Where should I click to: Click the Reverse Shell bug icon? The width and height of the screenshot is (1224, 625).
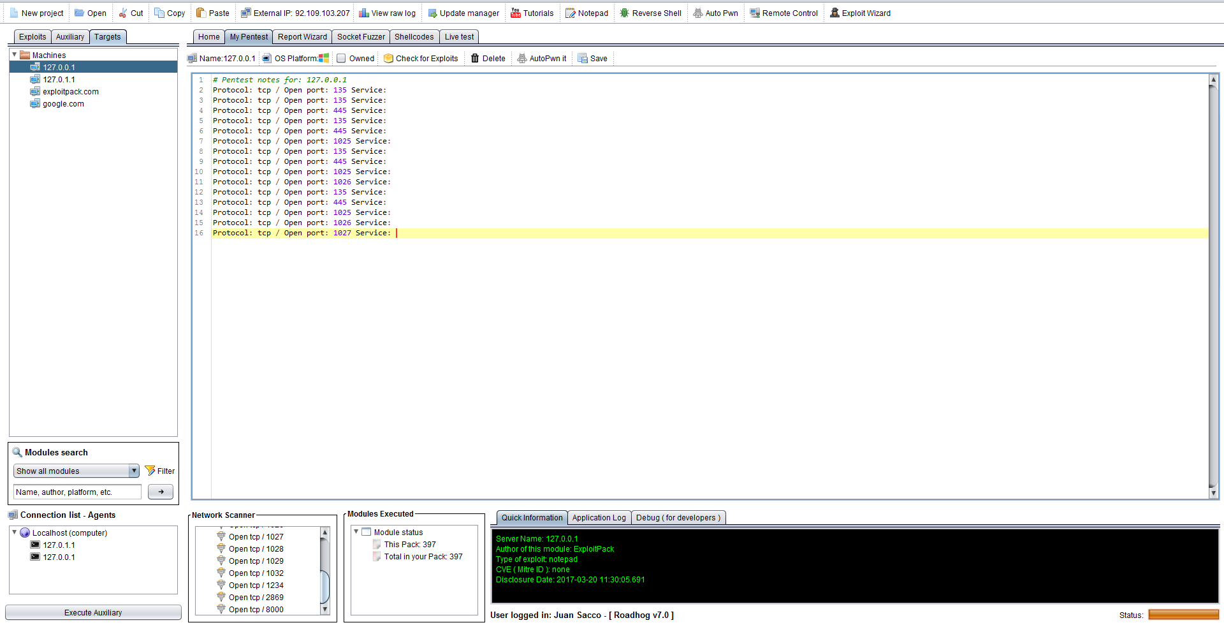(624, 13)
